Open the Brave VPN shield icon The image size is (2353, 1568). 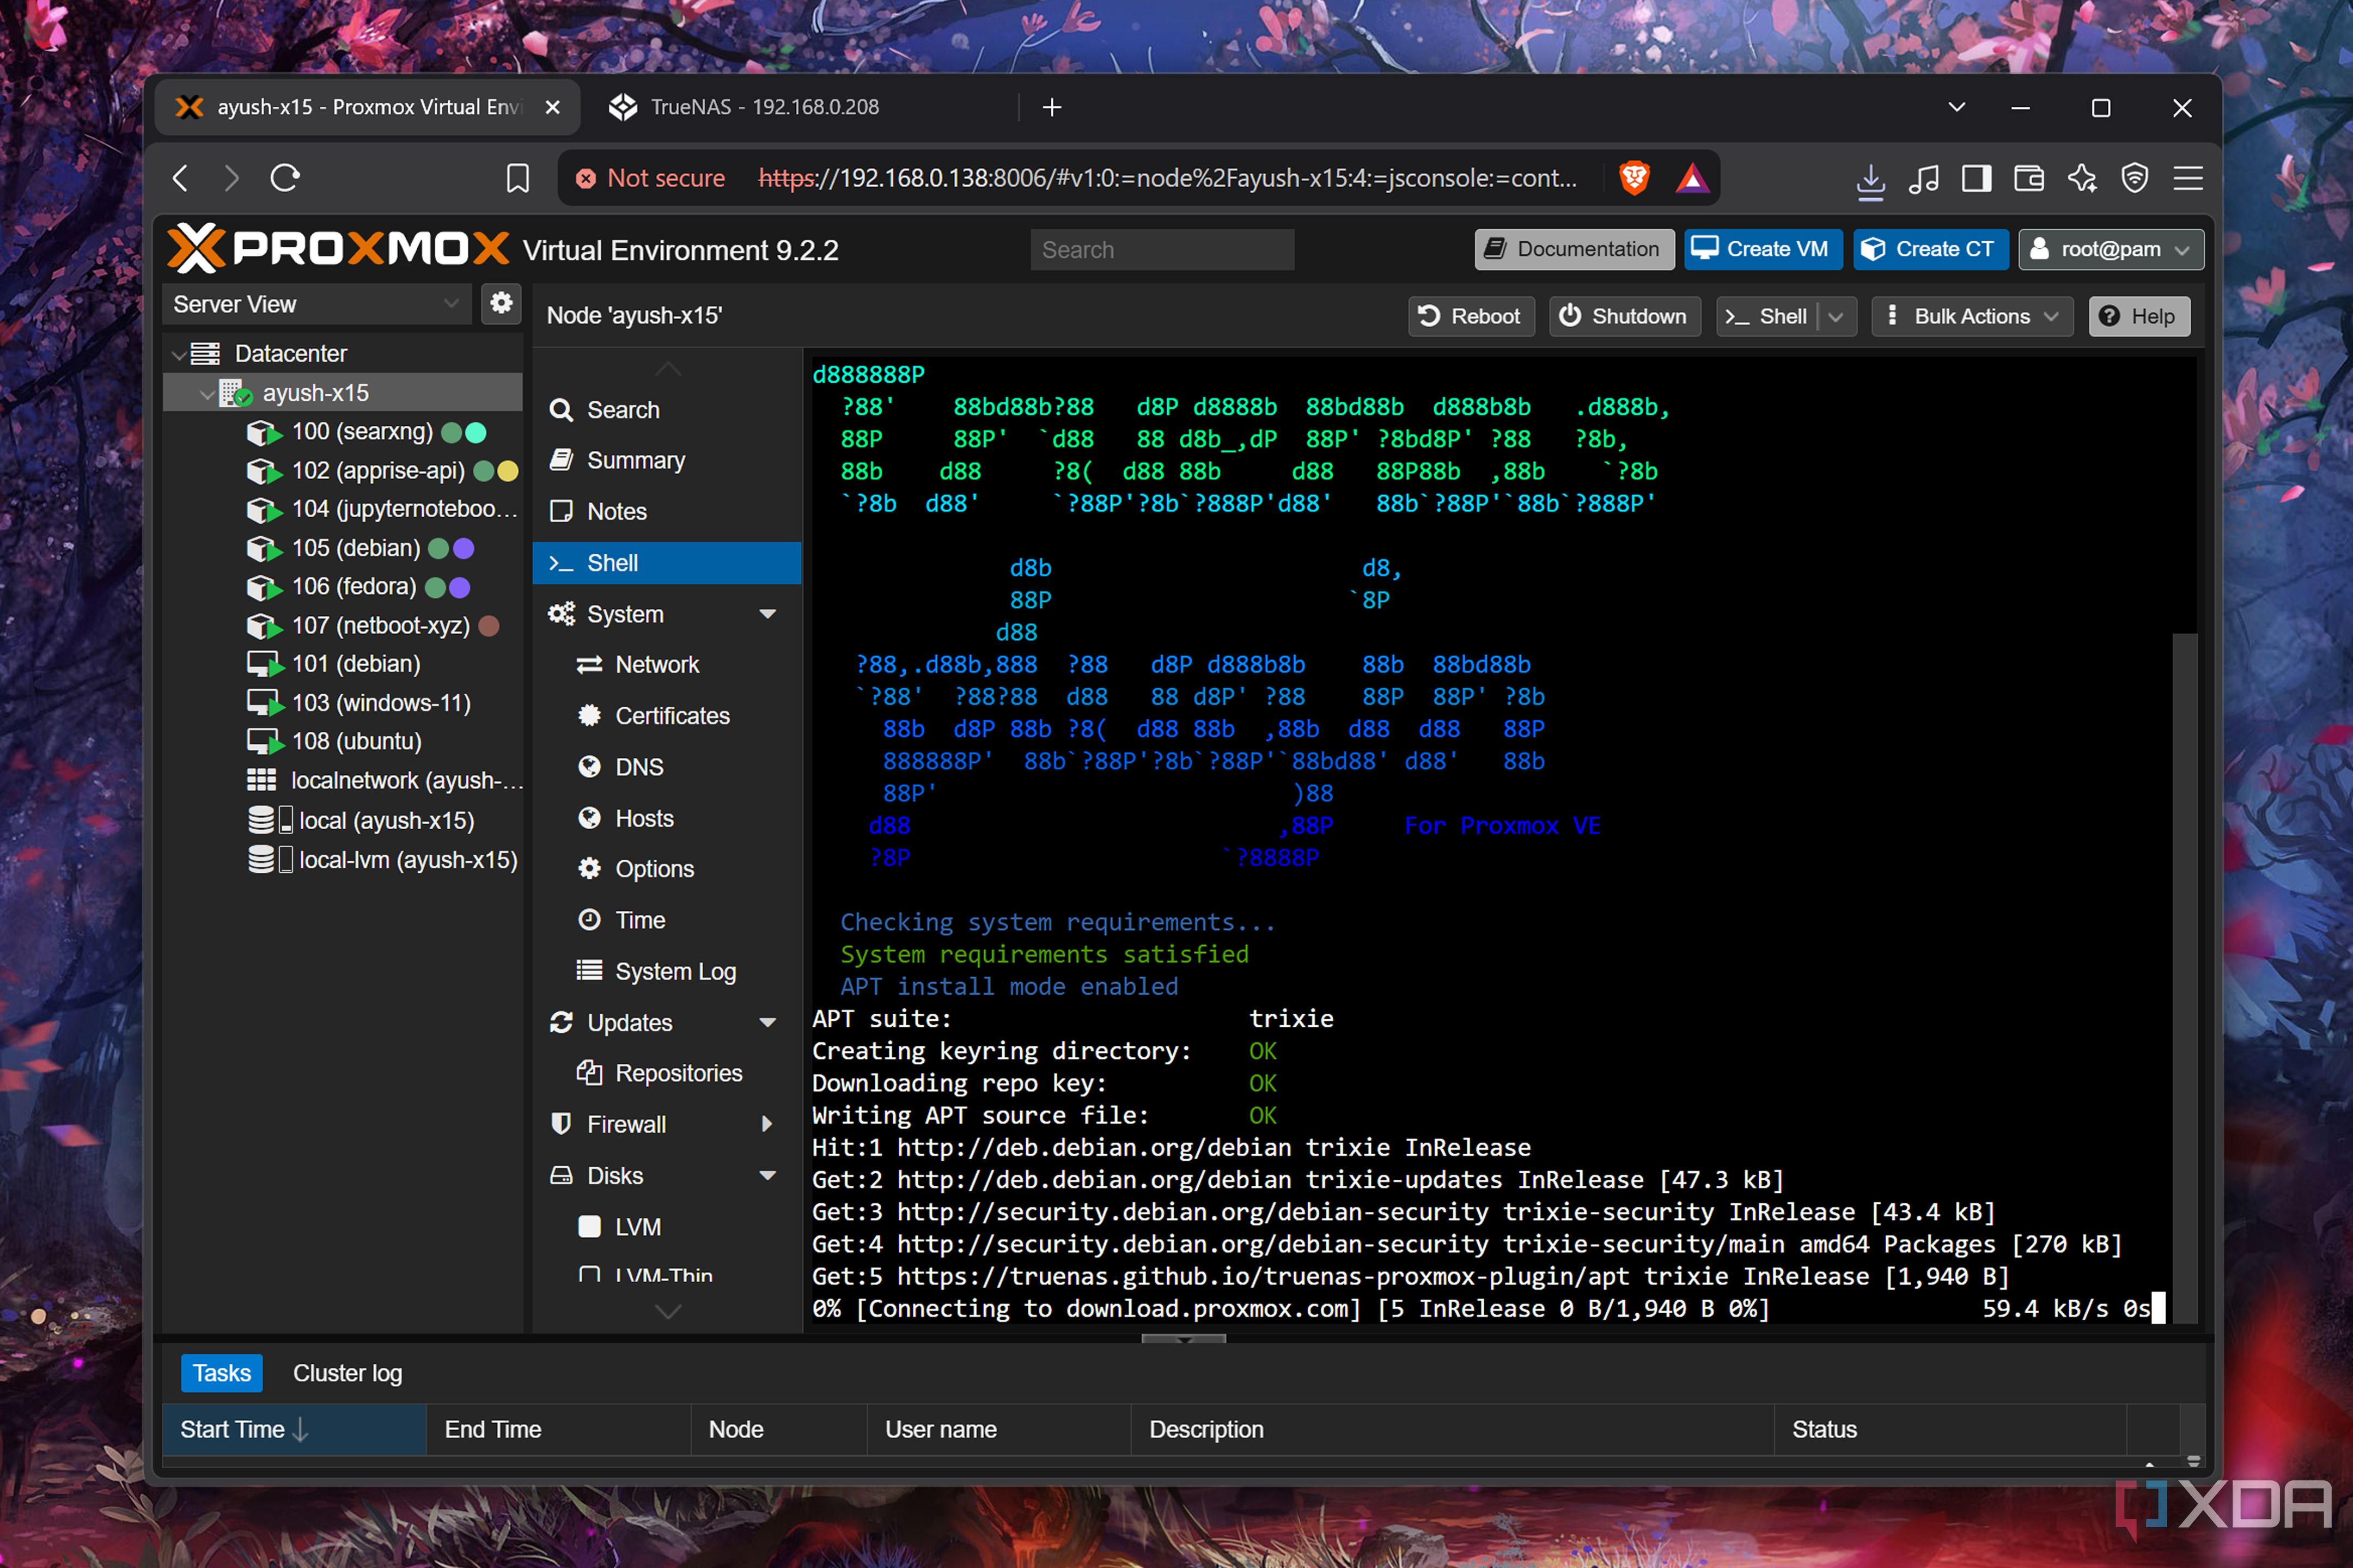[2135, 178]
